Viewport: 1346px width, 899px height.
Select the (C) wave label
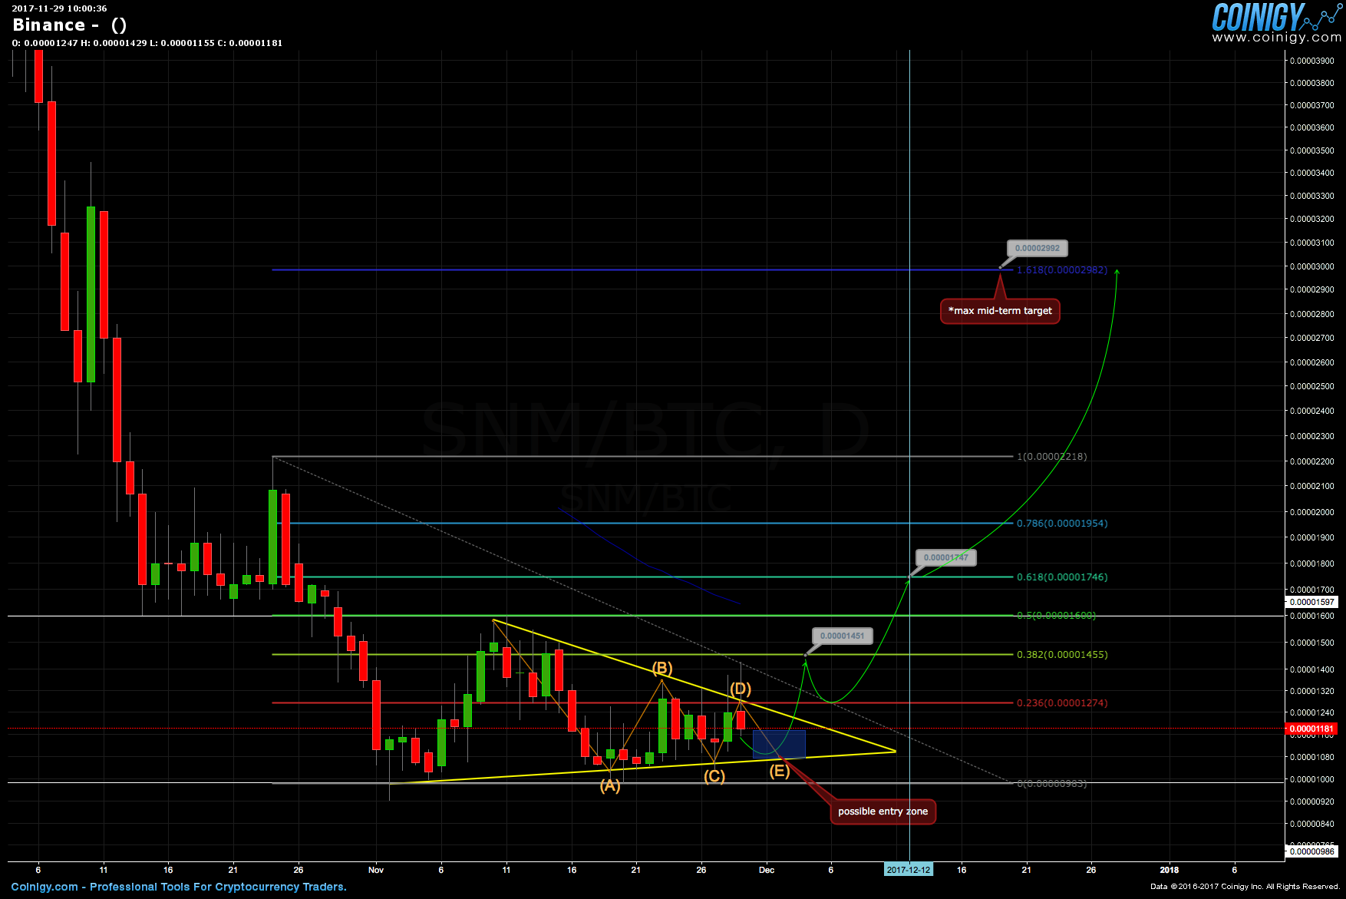pos(714,776)
